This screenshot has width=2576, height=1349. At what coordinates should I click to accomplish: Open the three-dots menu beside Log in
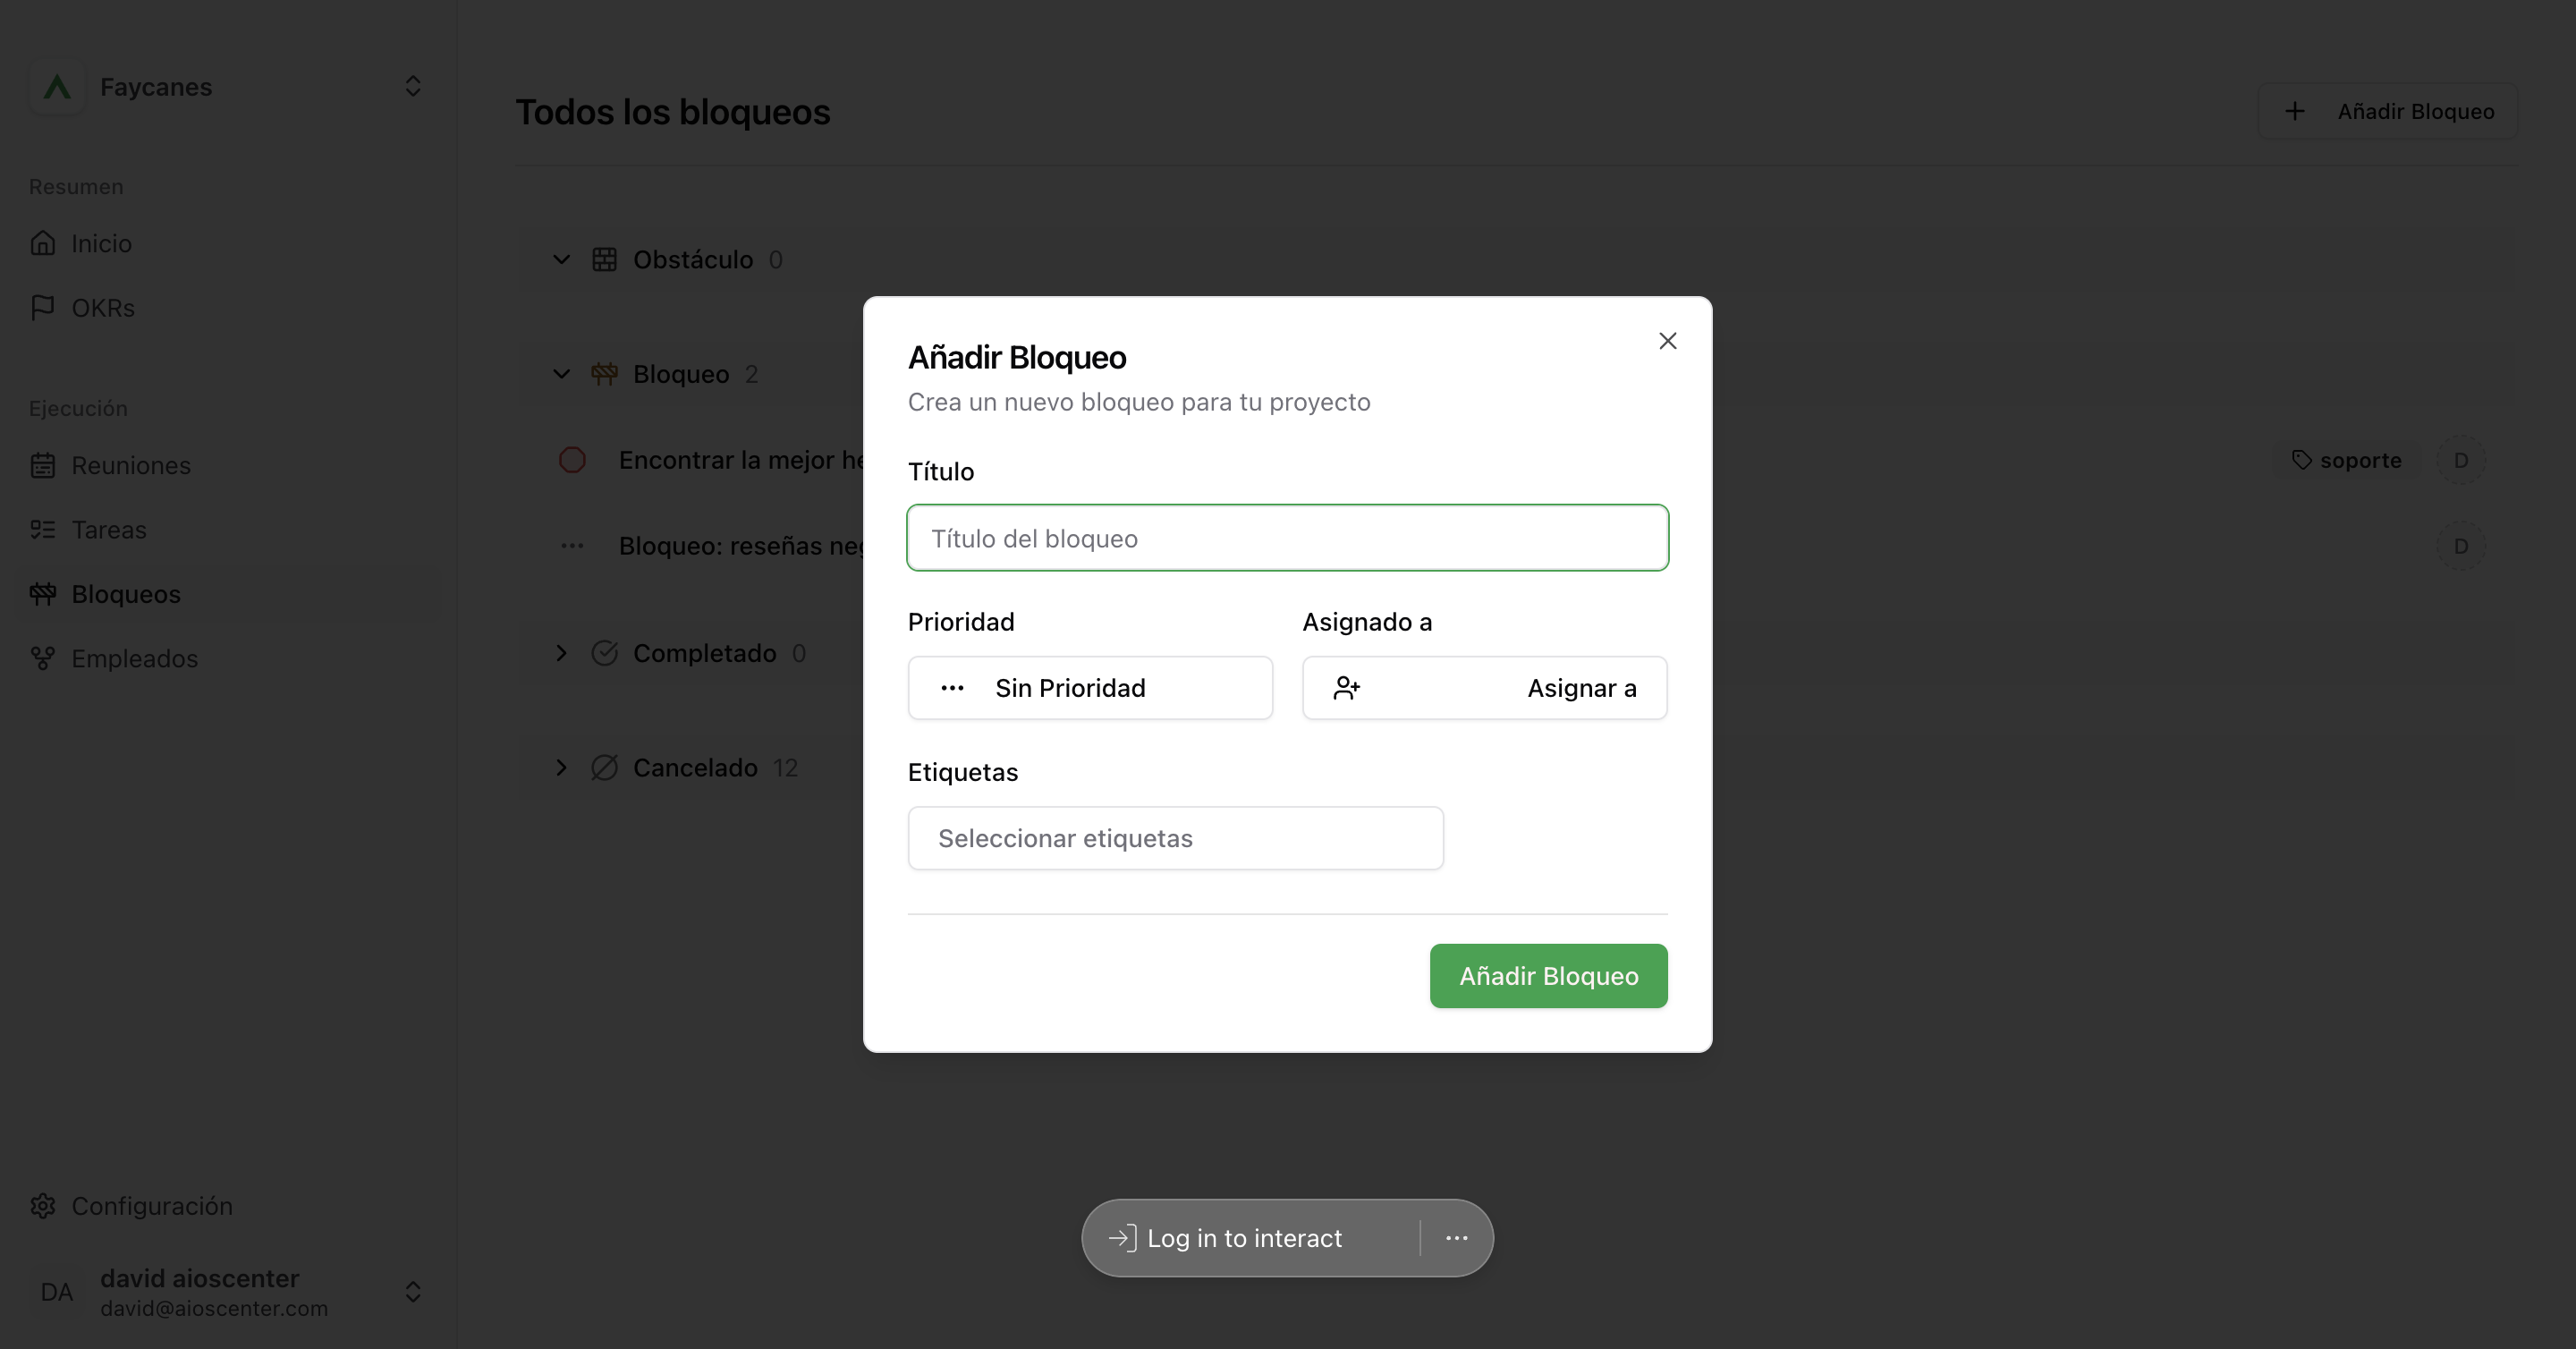click(1456, 1238)
